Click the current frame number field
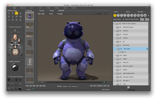Viewport: 157px width, 100px height. coord(65,86)
